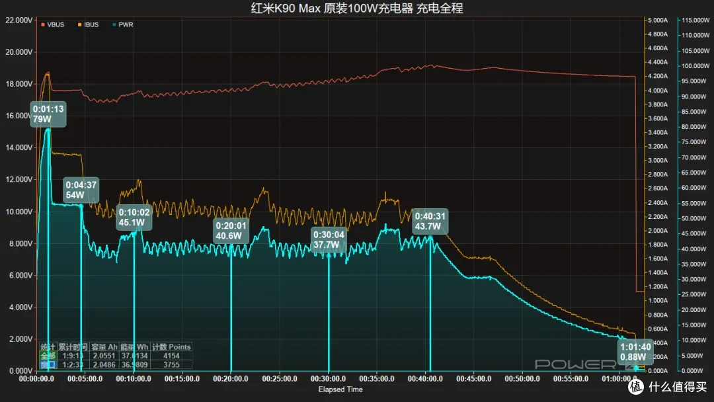This screenshot has height=402, width=714.
Task: Click the 100.000W label on power axis
Action: pyautogui.click(x=695, y=65)
